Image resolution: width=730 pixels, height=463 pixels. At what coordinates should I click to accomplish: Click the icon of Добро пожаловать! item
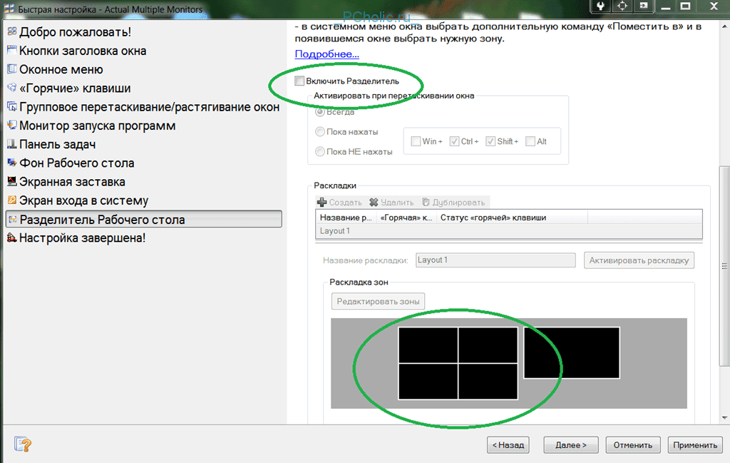[12, 31]
